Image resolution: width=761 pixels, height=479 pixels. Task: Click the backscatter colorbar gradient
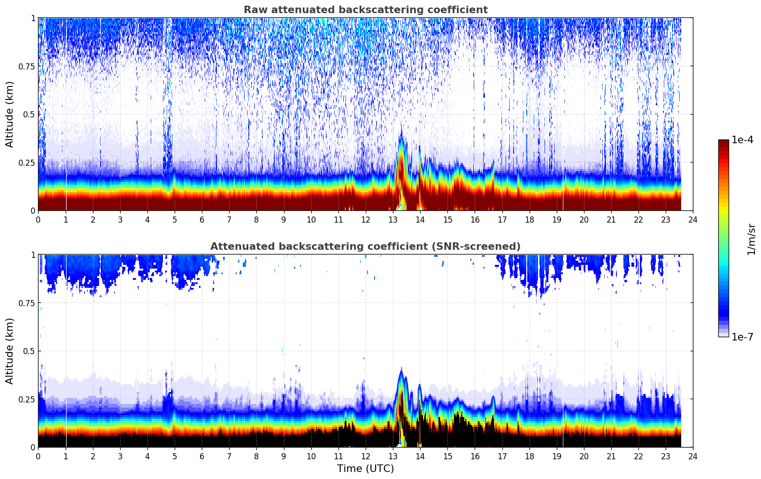pos(723,238)
